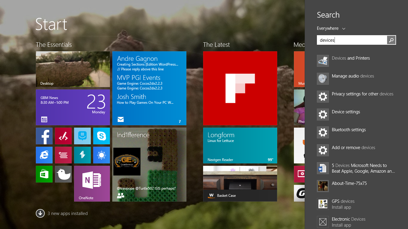
Task: Open the Weather sun tile
Action: point(102,155)
